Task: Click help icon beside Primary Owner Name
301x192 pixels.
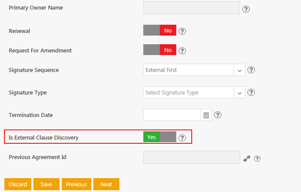Action: coord(246,9)
